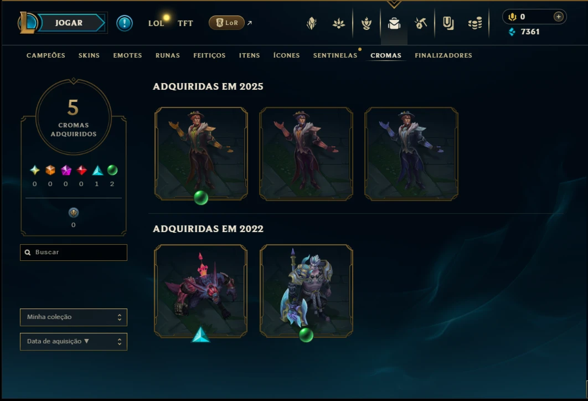Open the Profile crest icon
The height and width of the screenshot is (401, 588).
[x=312, y=24]
